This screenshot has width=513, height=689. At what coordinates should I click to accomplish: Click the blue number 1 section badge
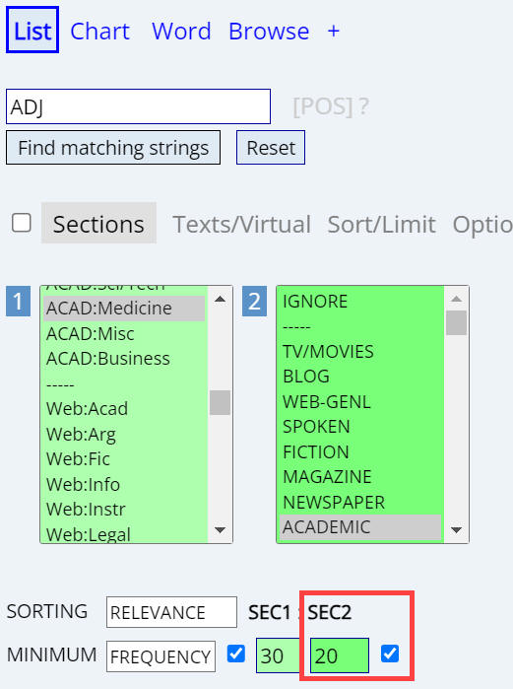(18, 302)
